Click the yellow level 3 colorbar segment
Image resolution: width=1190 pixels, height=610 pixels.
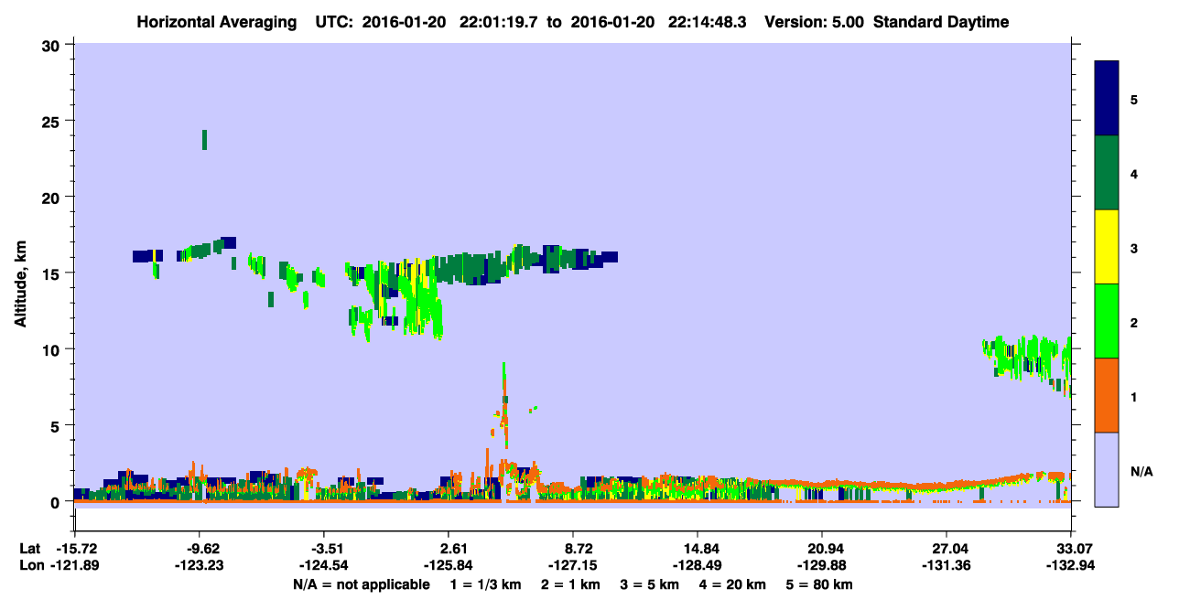[x=1107, y=247]
